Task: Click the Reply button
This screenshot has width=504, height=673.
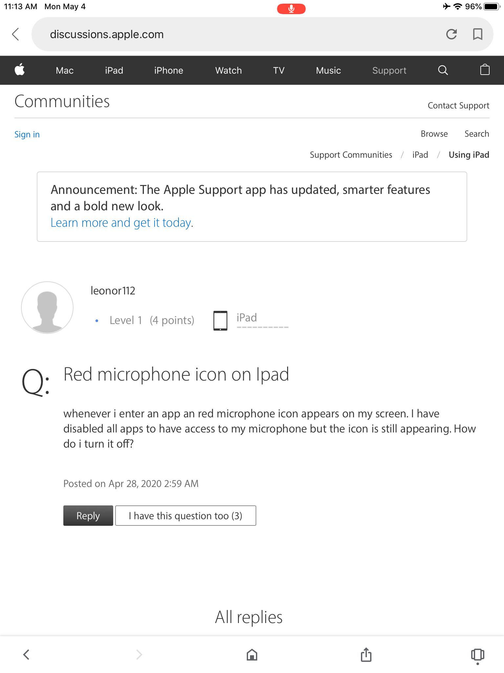Action: click(x=88, y=516)
